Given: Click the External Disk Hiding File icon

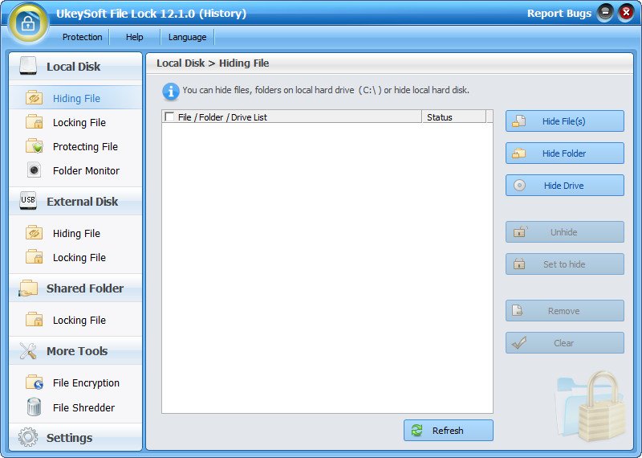Looking at the screenshot, I should coord(34,233).
